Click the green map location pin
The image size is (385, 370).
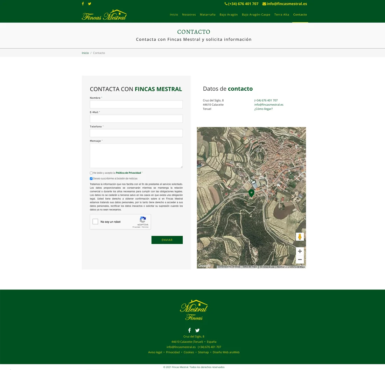[x=251, y=193]
